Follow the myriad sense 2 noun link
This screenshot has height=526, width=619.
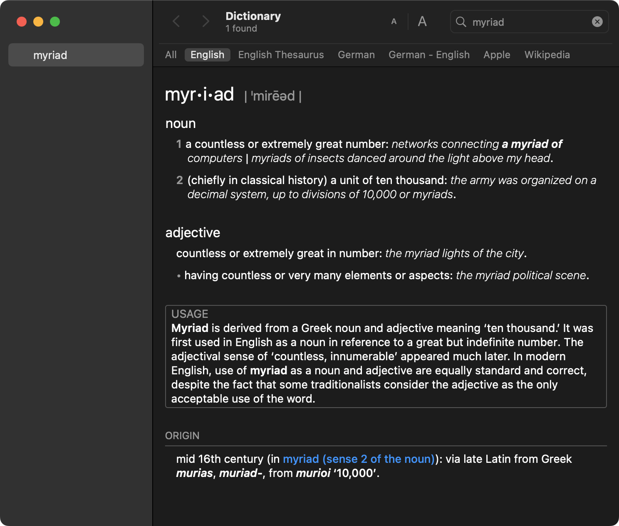(359, 459)
